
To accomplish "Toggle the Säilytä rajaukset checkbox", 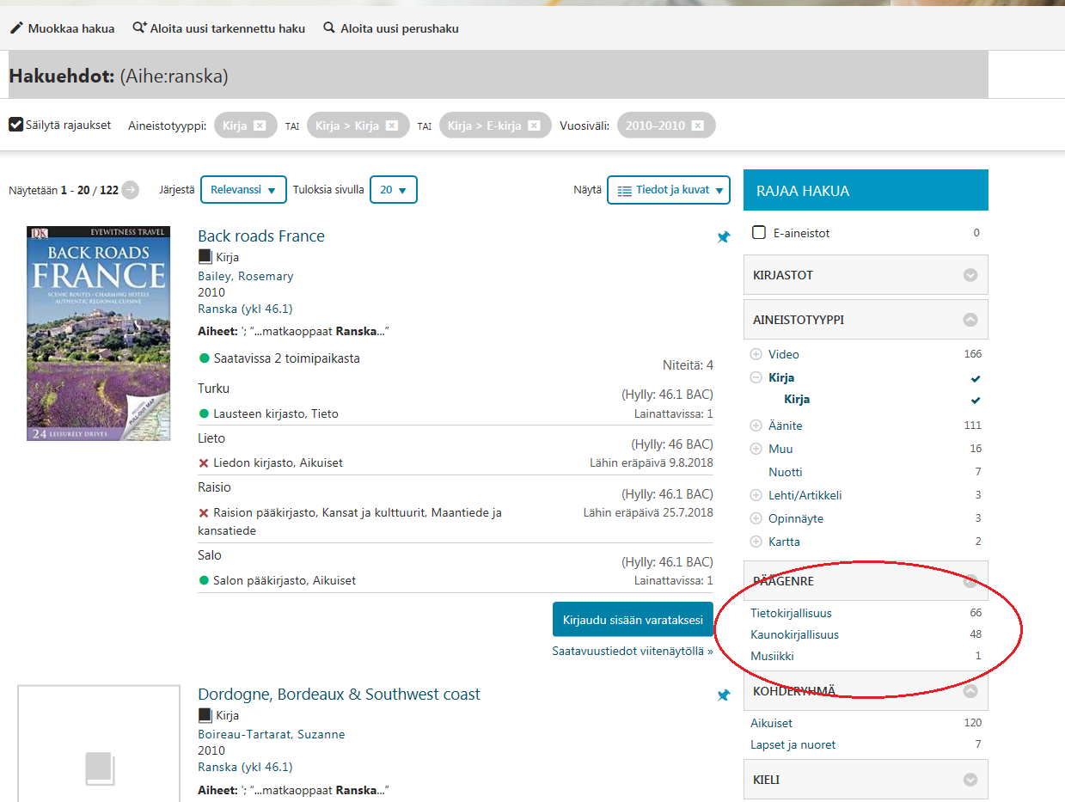I will (16, 125).
